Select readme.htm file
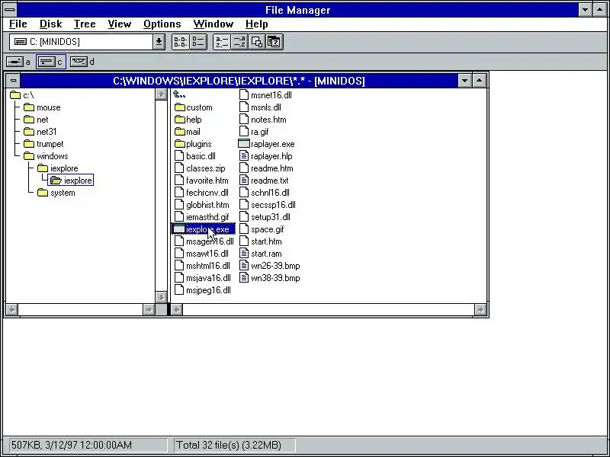 click(266, 168)
